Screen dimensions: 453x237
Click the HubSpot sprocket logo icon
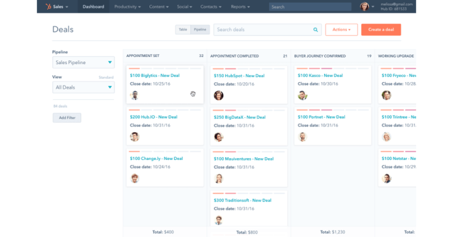click(49, 6)
